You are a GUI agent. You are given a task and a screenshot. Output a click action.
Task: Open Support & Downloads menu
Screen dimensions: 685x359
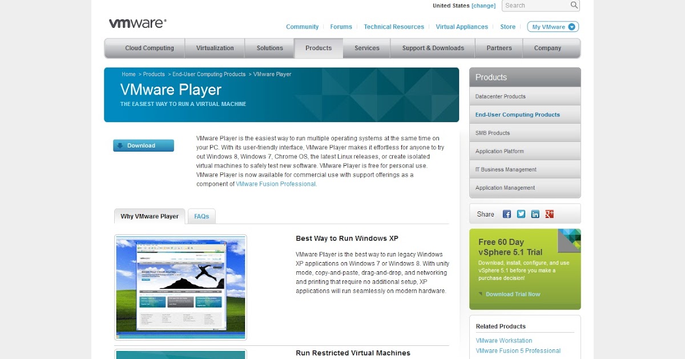click(x=433, y=48)
